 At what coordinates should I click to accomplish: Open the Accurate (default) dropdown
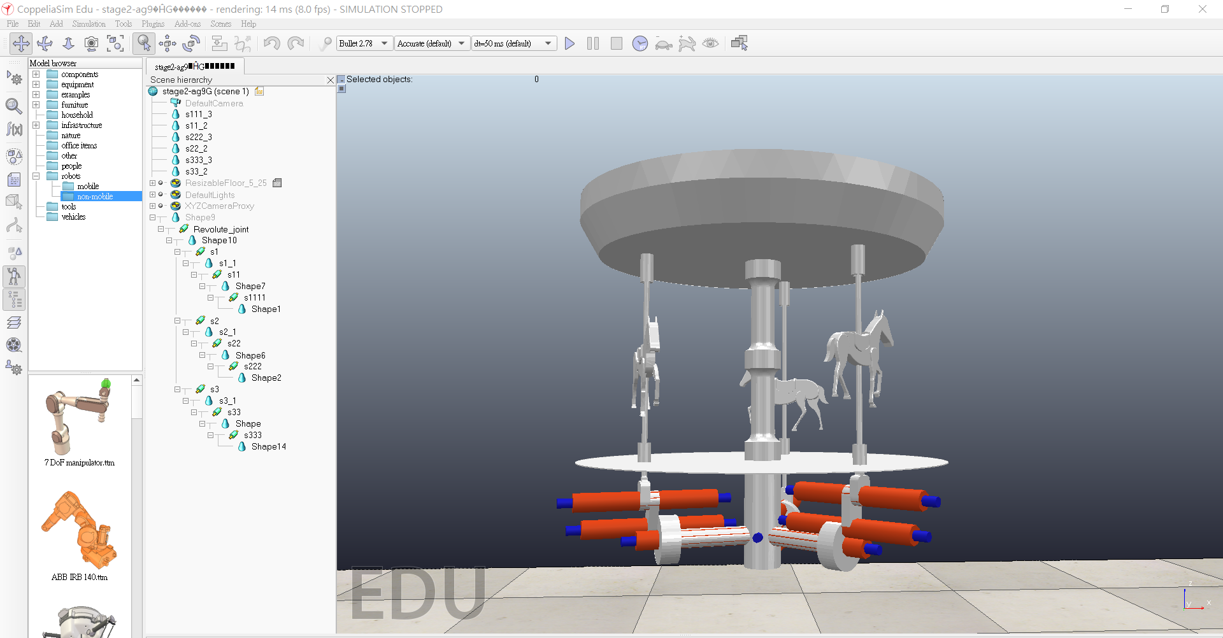432,43
